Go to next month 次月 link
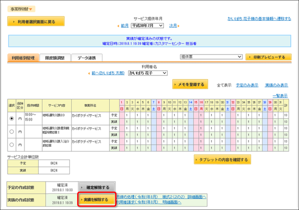This screenshot has height=210, width=299. click(173, 26)
